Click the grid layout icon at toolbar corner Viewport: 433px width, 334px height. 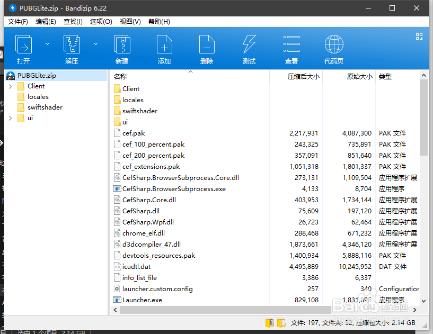[419, 37]
